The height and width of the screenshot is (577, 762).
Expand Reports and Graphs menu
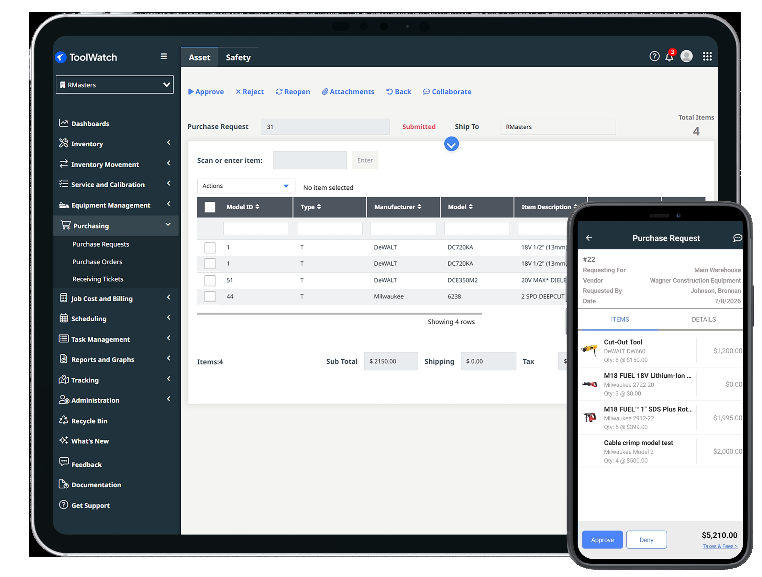[x=169, y=359]
